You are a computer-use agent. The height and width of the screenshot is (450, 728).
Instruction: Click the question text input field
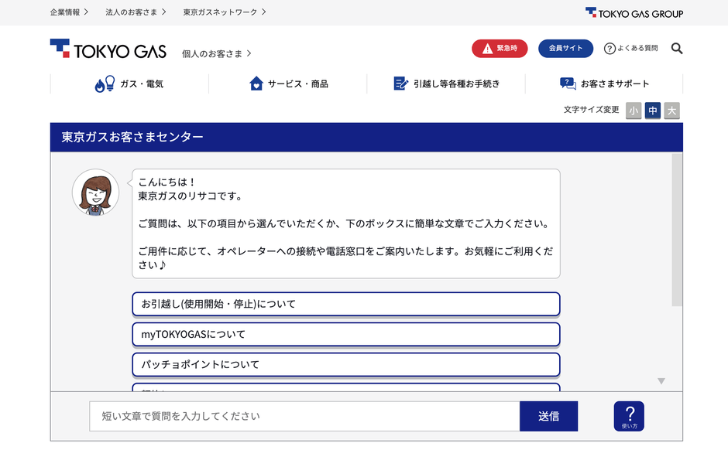pos(304,416)
